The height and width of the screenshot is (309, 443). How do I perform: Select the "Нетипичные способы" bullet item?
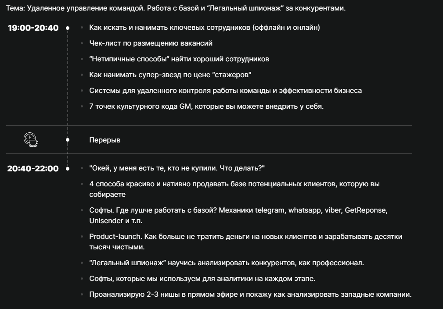[179, 59]
